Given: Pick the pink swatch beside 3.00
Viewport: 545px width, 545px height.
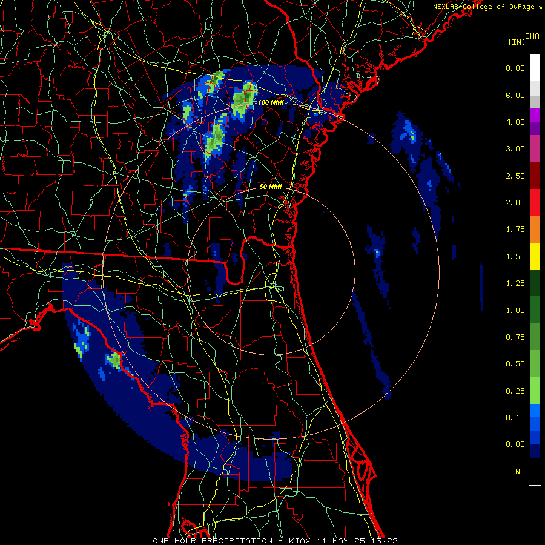Looking at the screenshot, I should point(535,149).
